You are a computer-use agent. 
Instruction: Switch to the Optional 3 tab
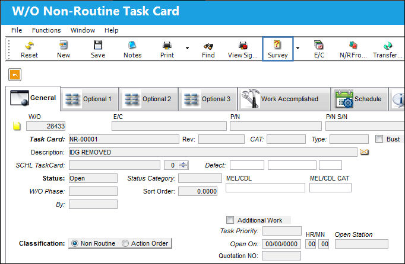click(208, 99)
